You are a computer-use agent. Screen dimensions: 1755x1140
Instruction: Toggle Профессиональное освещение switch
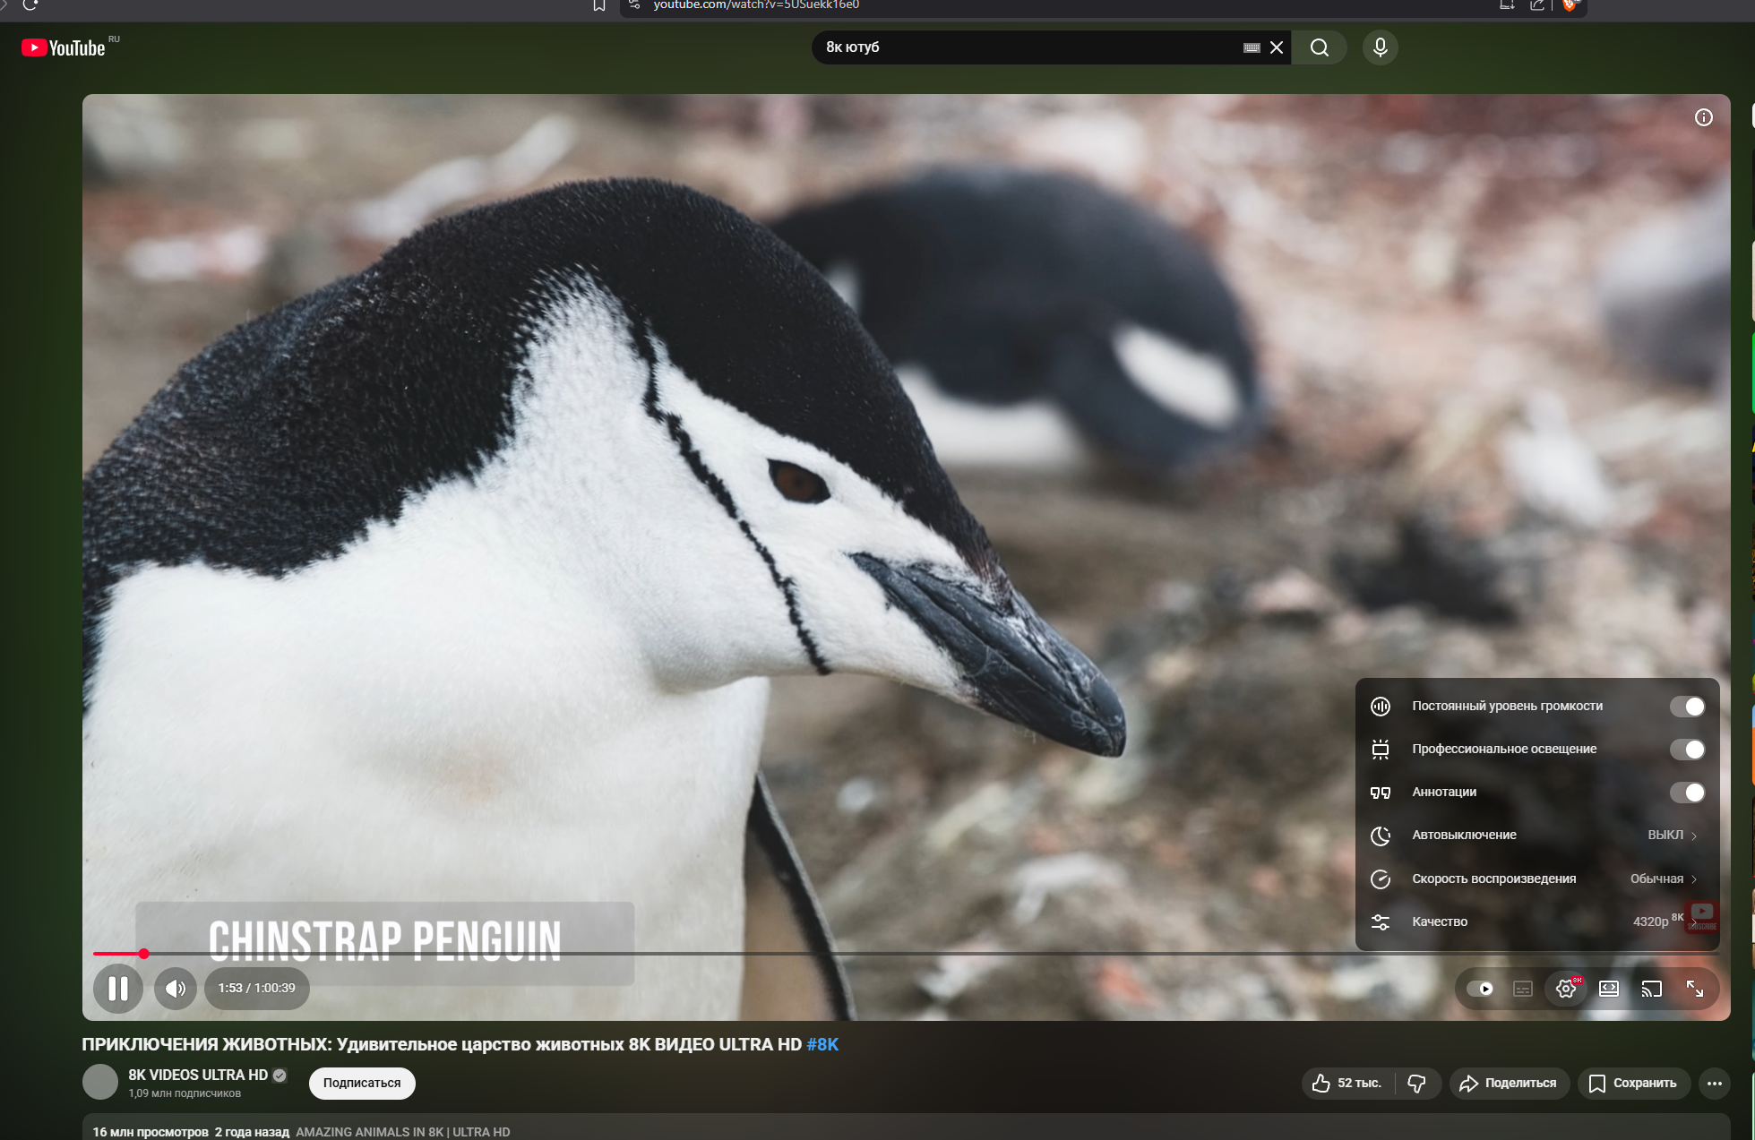[x=1687, y=750]
